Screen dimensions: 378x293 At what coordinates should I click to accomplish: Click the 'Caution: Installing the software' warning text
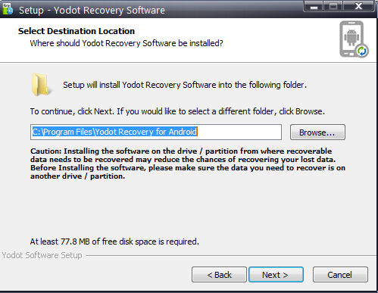(188, 164)
